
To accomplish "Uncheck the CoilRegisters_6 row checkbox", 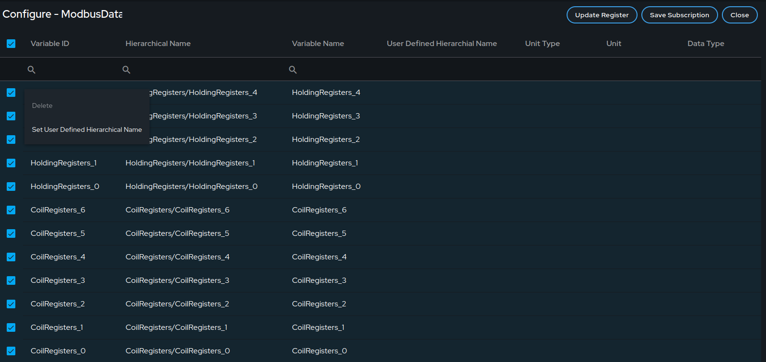I will point(11,210).
